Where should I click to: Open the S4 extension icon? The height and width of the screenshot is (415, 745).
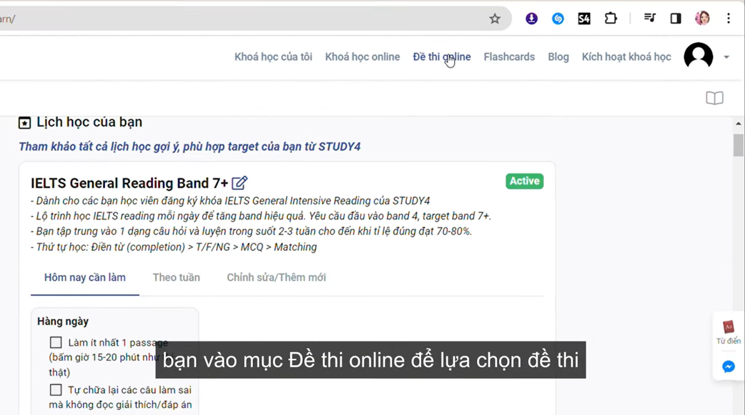584,19
